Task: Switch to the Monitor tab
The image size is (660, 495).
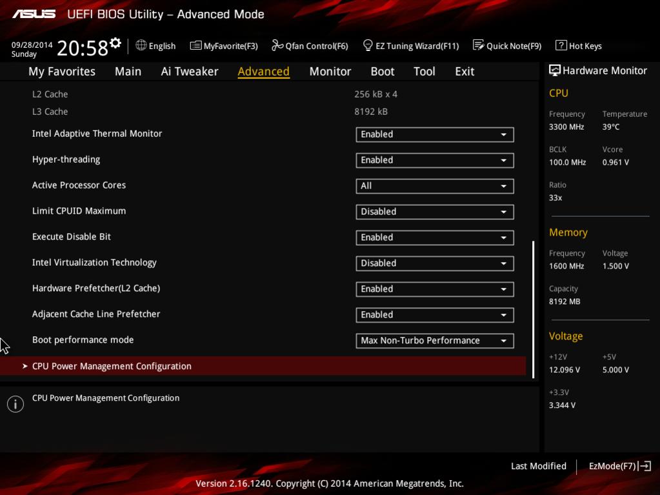Action: coord(330,72)
